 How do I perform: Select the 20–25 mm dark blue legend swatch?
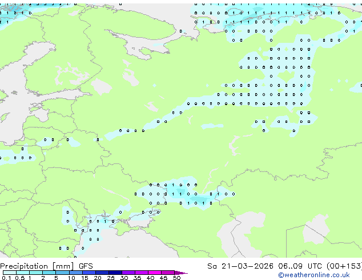102,273
